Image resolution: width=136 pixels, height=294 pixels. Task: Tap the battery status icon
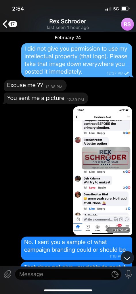pos(125,9)
